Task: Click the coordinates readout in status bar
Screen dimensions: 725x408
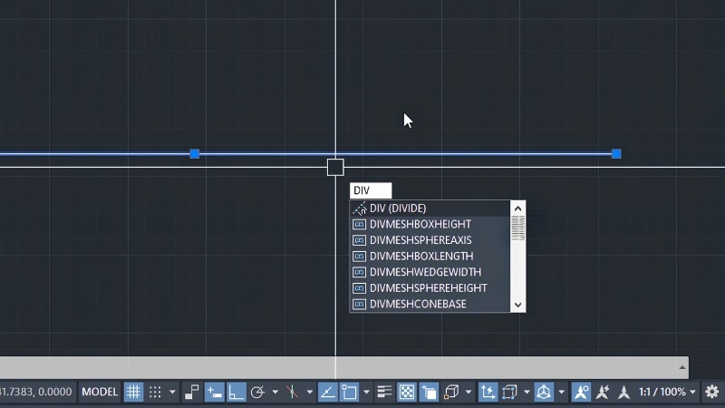Action: 36,393
